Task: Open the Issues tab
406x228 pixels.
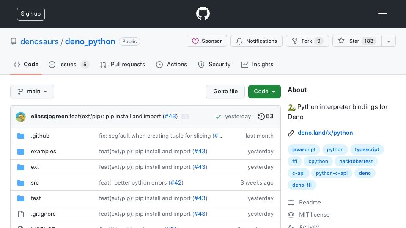Action: click(69, 64)
